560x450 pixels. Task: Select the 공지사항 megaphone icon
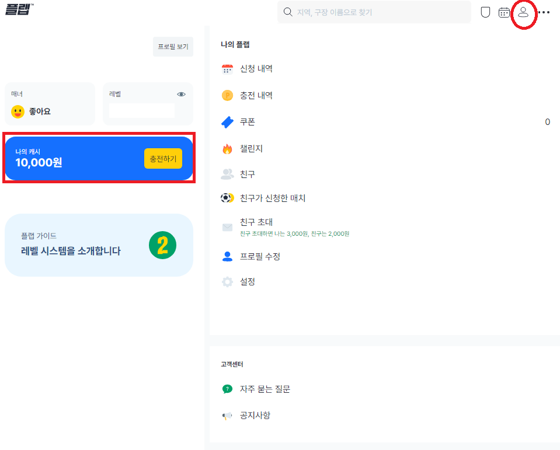pos(227,415)
